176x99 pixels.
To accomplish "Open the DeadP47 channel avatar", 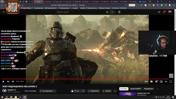I will tap(4, 91).
